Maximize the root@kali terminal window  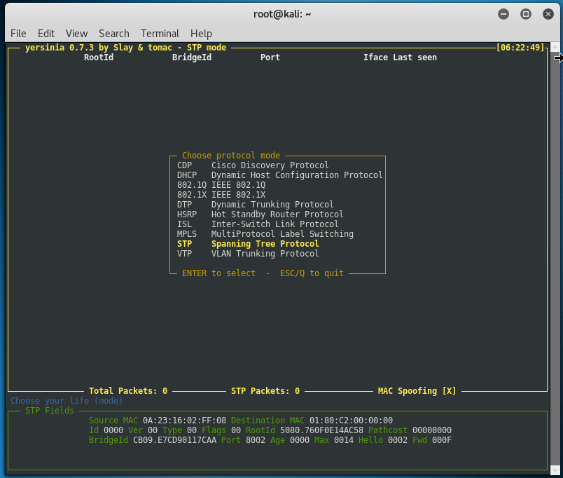coord(526,14)
